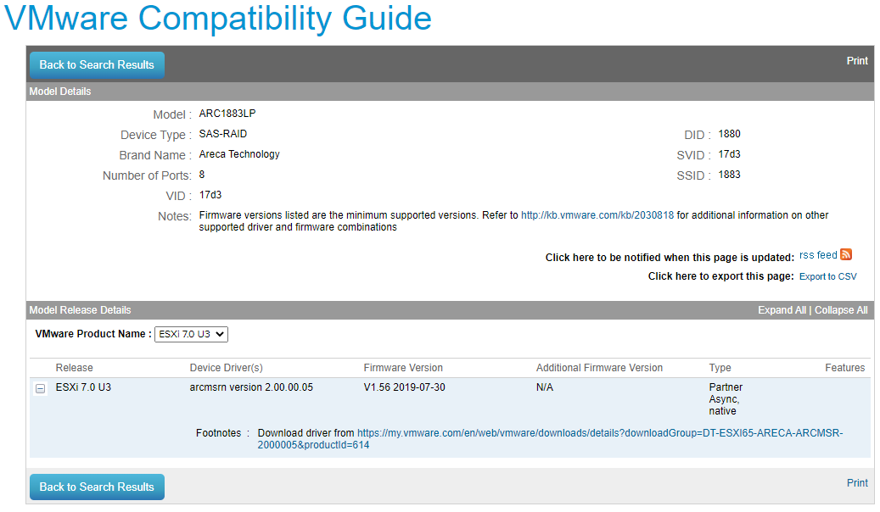
Task: Click the SSID value 1883
Action: [x=729, y=175]
